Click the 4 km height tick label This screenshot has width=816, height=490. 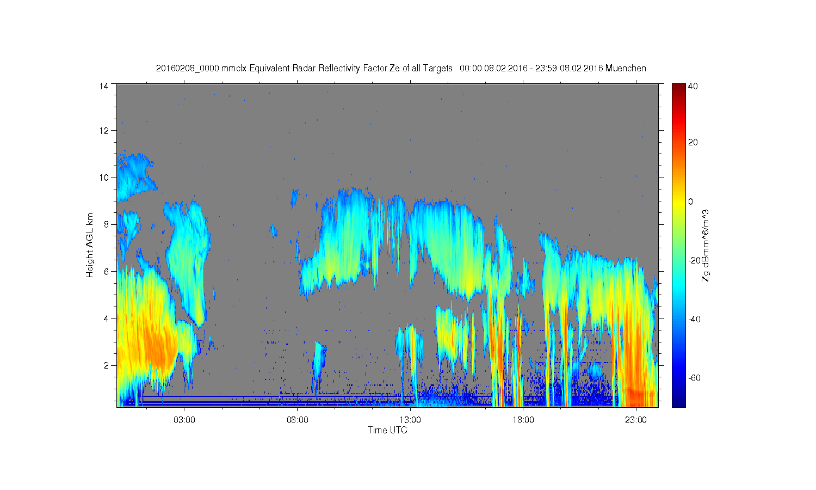coord(107,318)
